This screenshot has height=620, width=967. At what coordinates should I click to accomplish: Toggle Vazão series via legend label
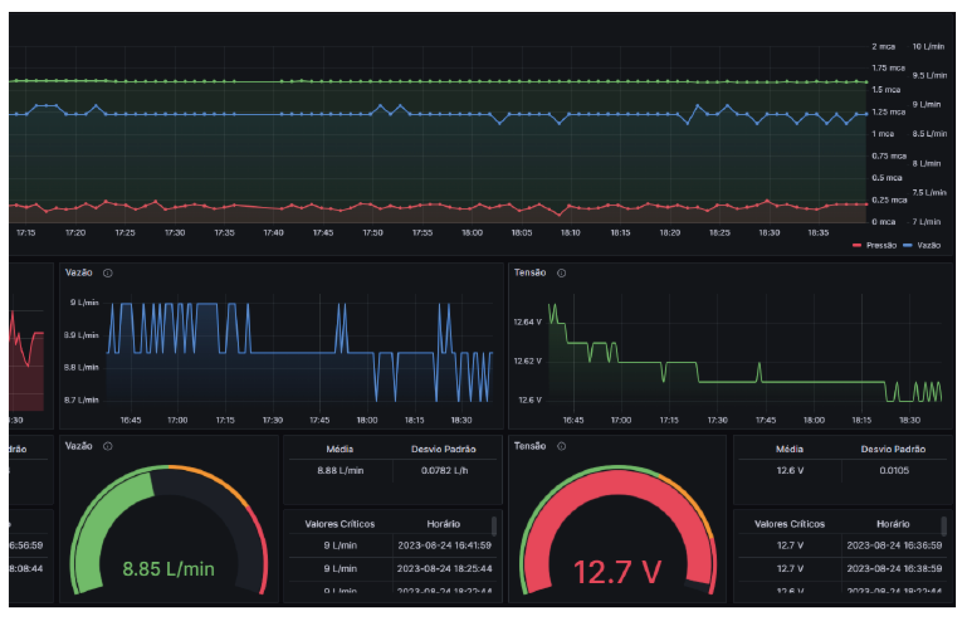coord(928,245)
